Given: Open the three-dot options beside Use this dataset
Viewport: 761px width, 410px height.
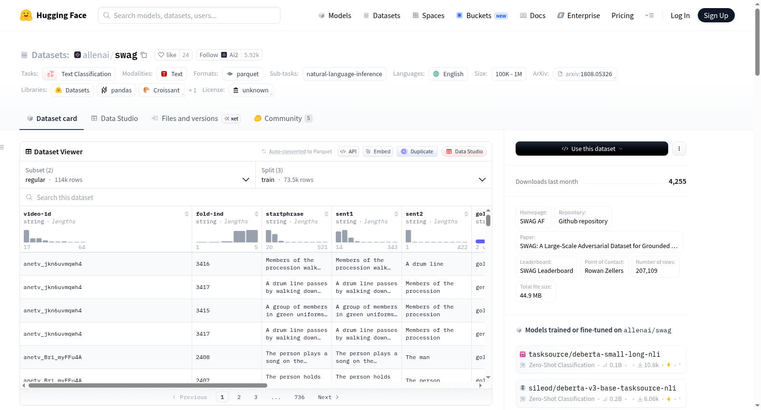Looking at the screenshot, I should [x=679, y=149].
